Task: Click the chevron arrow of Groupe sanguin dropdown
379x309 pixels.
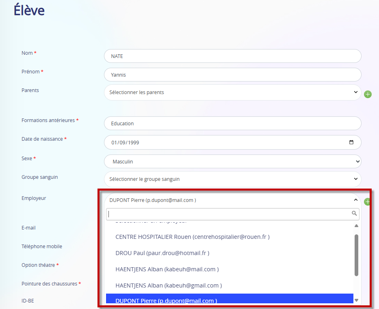Action: click(x=355, y=179)
